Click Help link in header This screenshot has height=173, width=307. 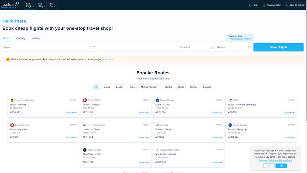(x=255, y=5)
